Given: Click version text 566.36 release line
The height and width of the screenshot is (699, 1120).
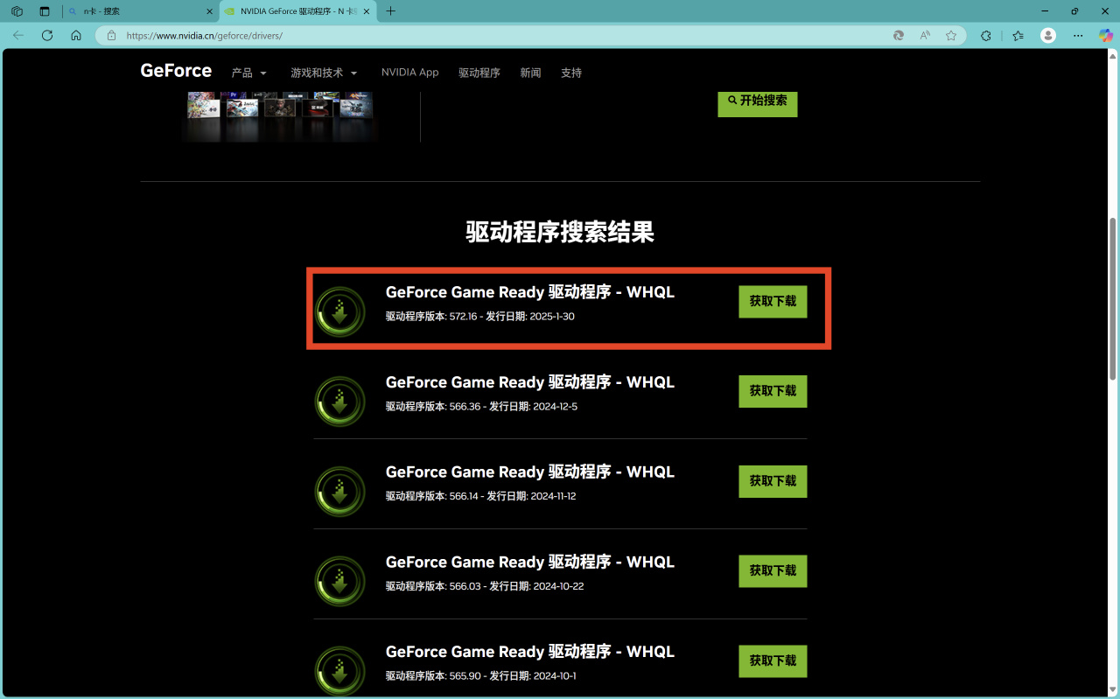Looking at the screenshot, I should [x=481, y=407].
